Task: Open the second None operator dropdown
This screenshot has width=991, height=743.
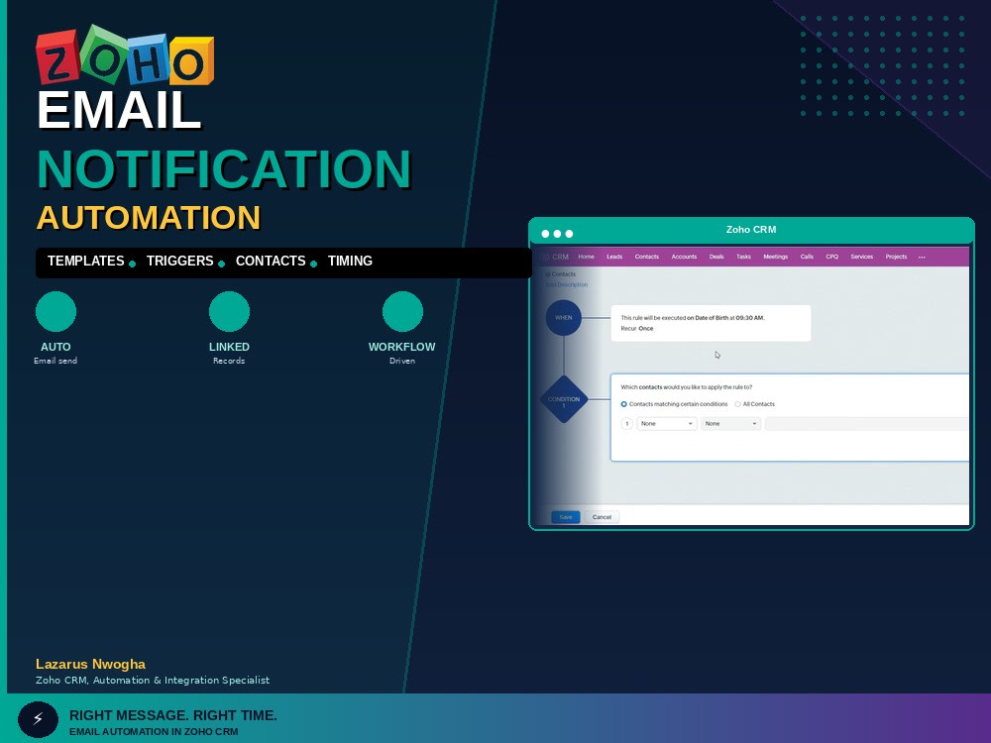Action: [730, 424]
